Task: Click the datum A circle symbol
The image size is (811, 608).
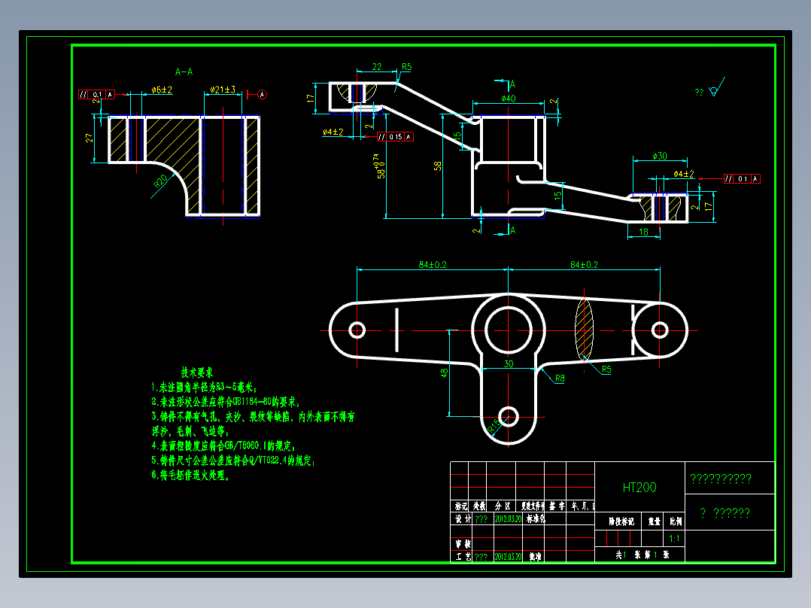Action: [263, 94]
